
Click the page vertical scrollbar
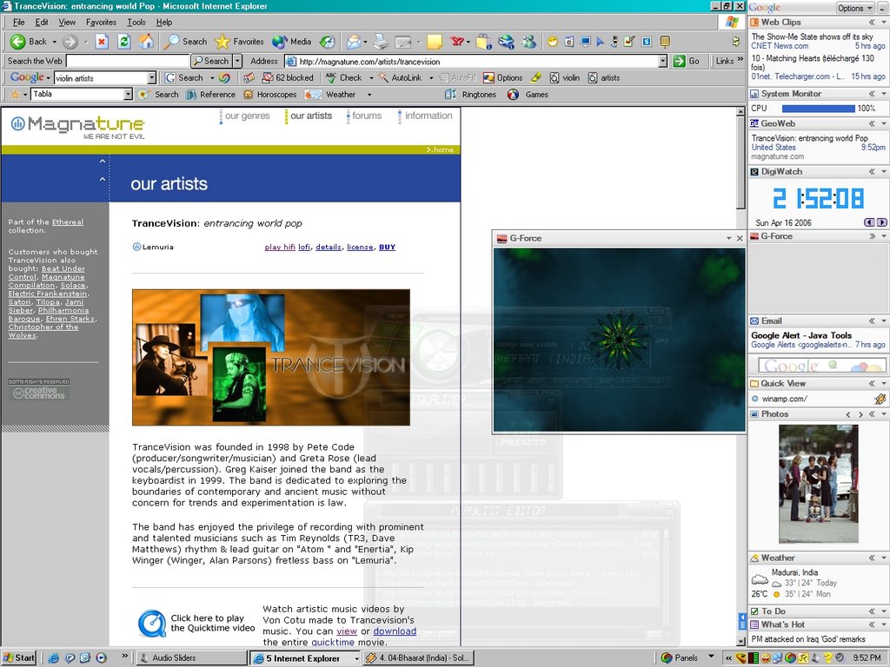tap(741, 377)
